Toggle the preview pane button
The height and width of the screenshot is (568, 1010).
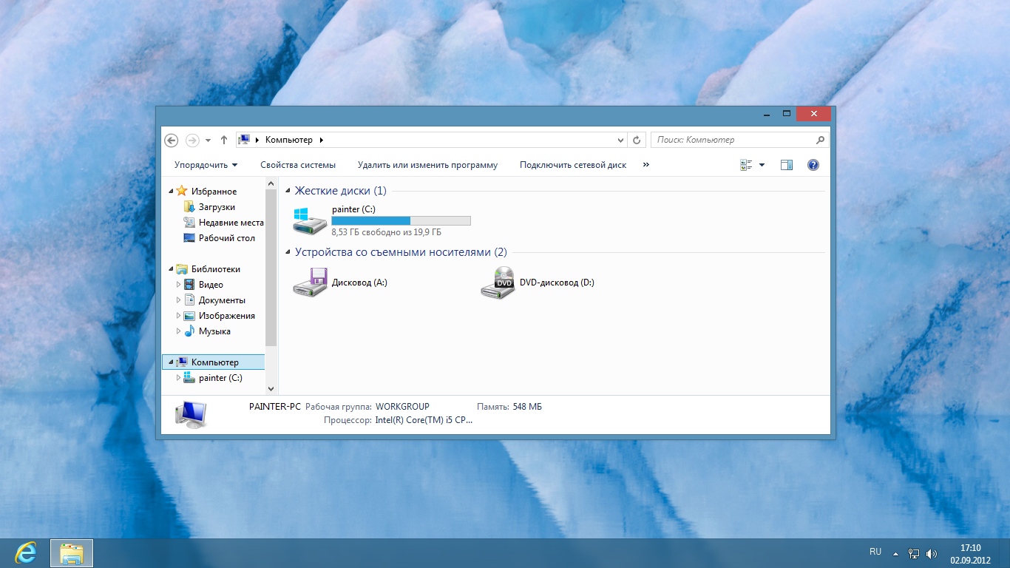pyautogui.click(x=787, y=165)
